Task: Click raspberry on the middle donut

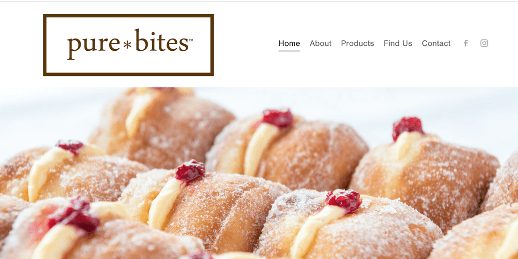Action: click(190, 171)
